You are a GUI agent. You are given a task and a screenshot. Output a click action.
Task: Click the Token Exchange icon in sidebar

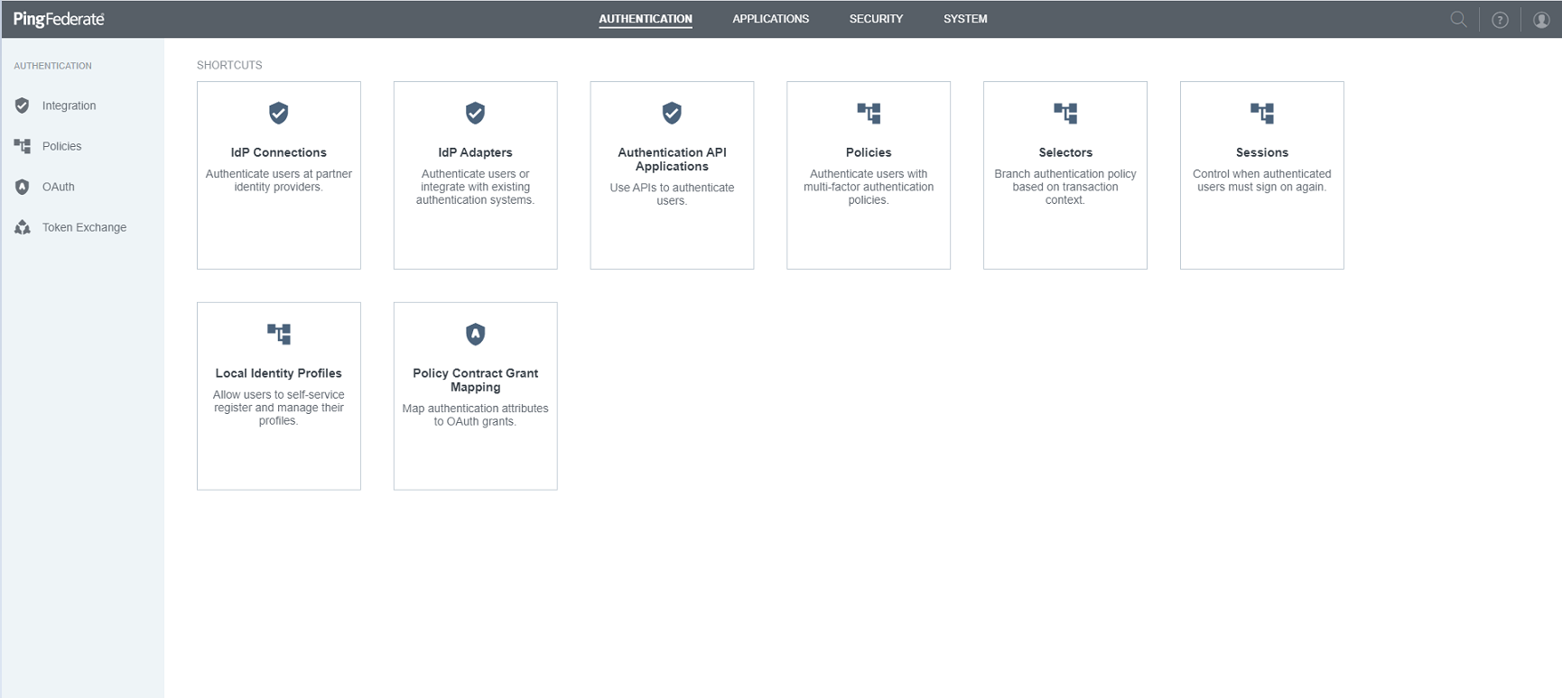click(x=23, y=227)
